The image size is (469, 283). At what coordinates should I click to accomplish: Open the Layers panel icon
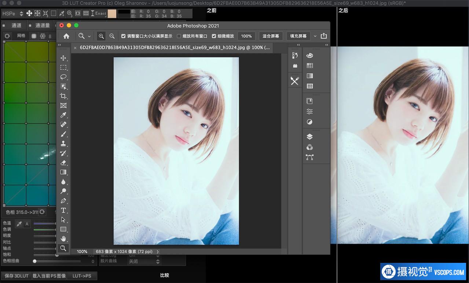[309, 137]
